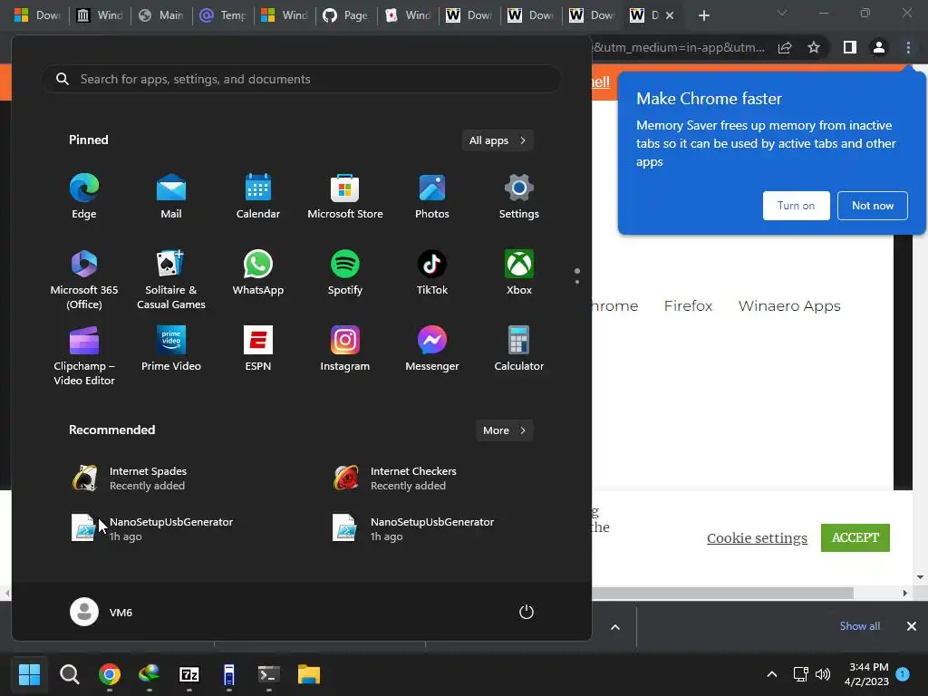
Task: Click Turn on for Memory Saver
Action: [796, 206]
